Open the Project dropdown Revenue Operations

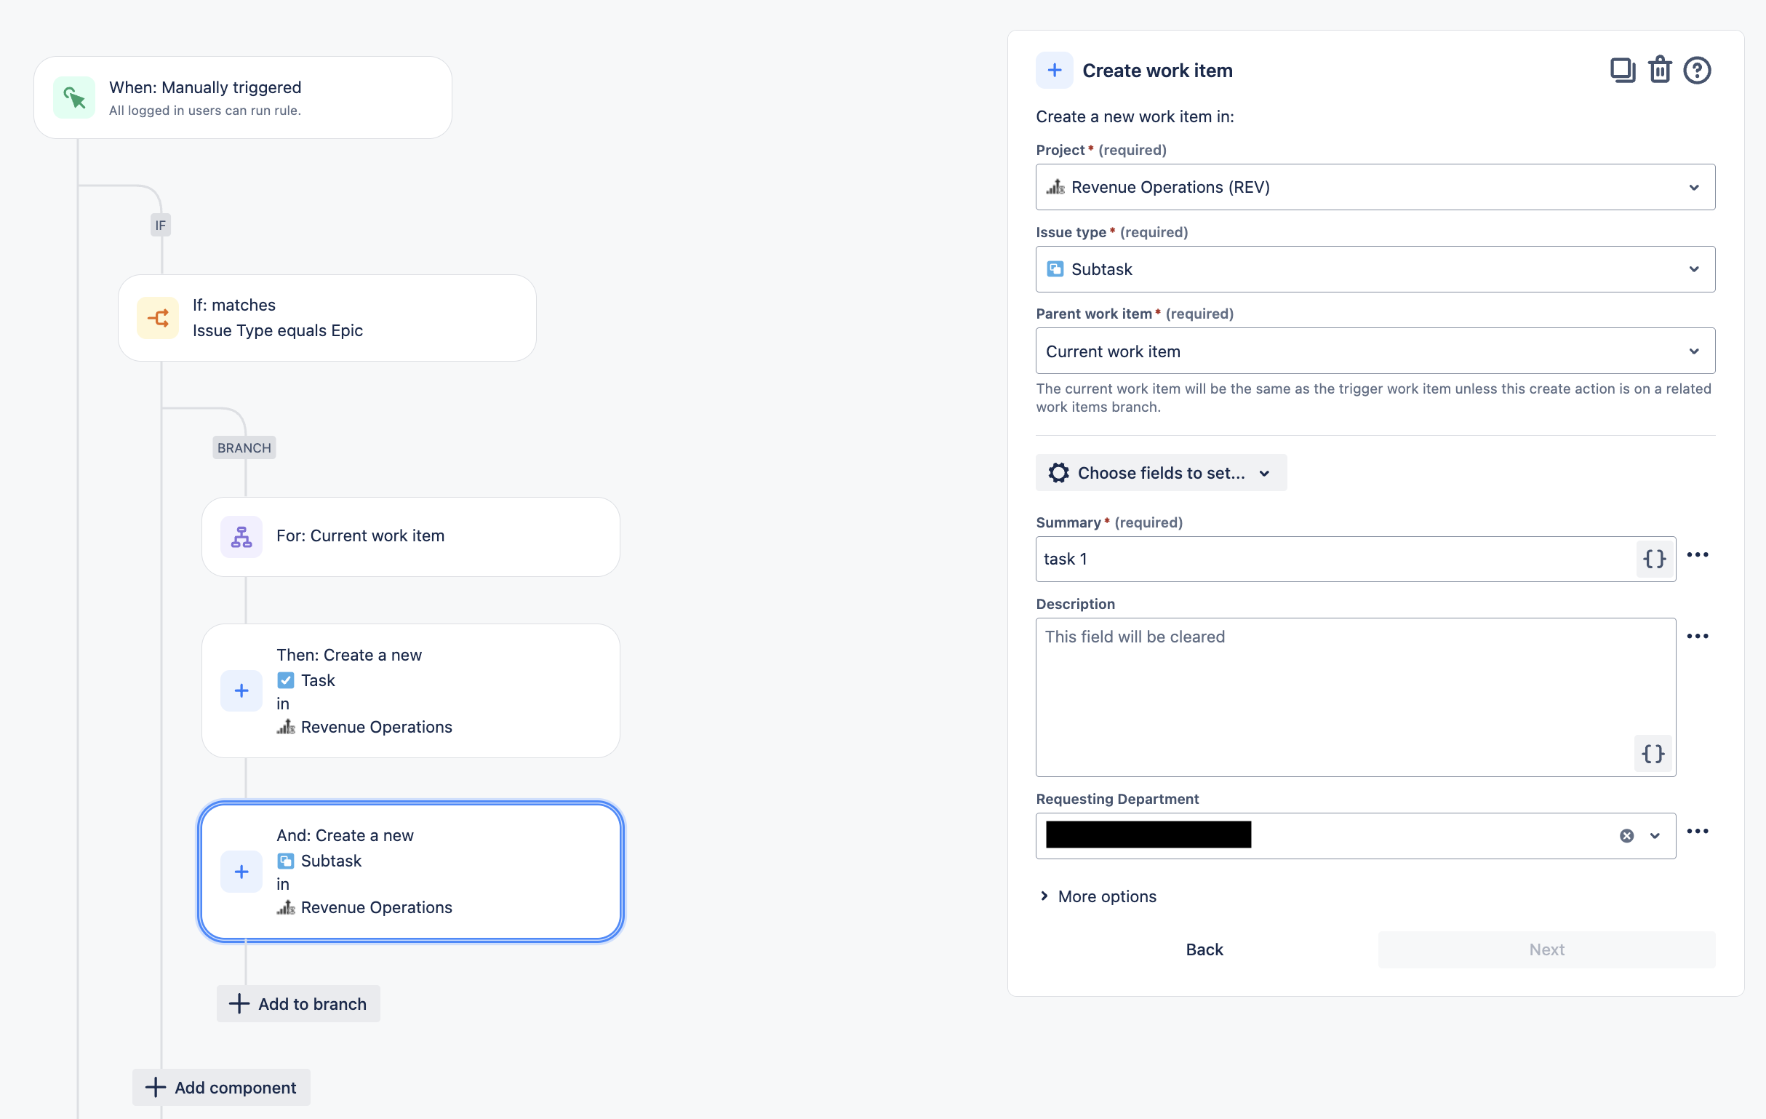pos(1375,187)
